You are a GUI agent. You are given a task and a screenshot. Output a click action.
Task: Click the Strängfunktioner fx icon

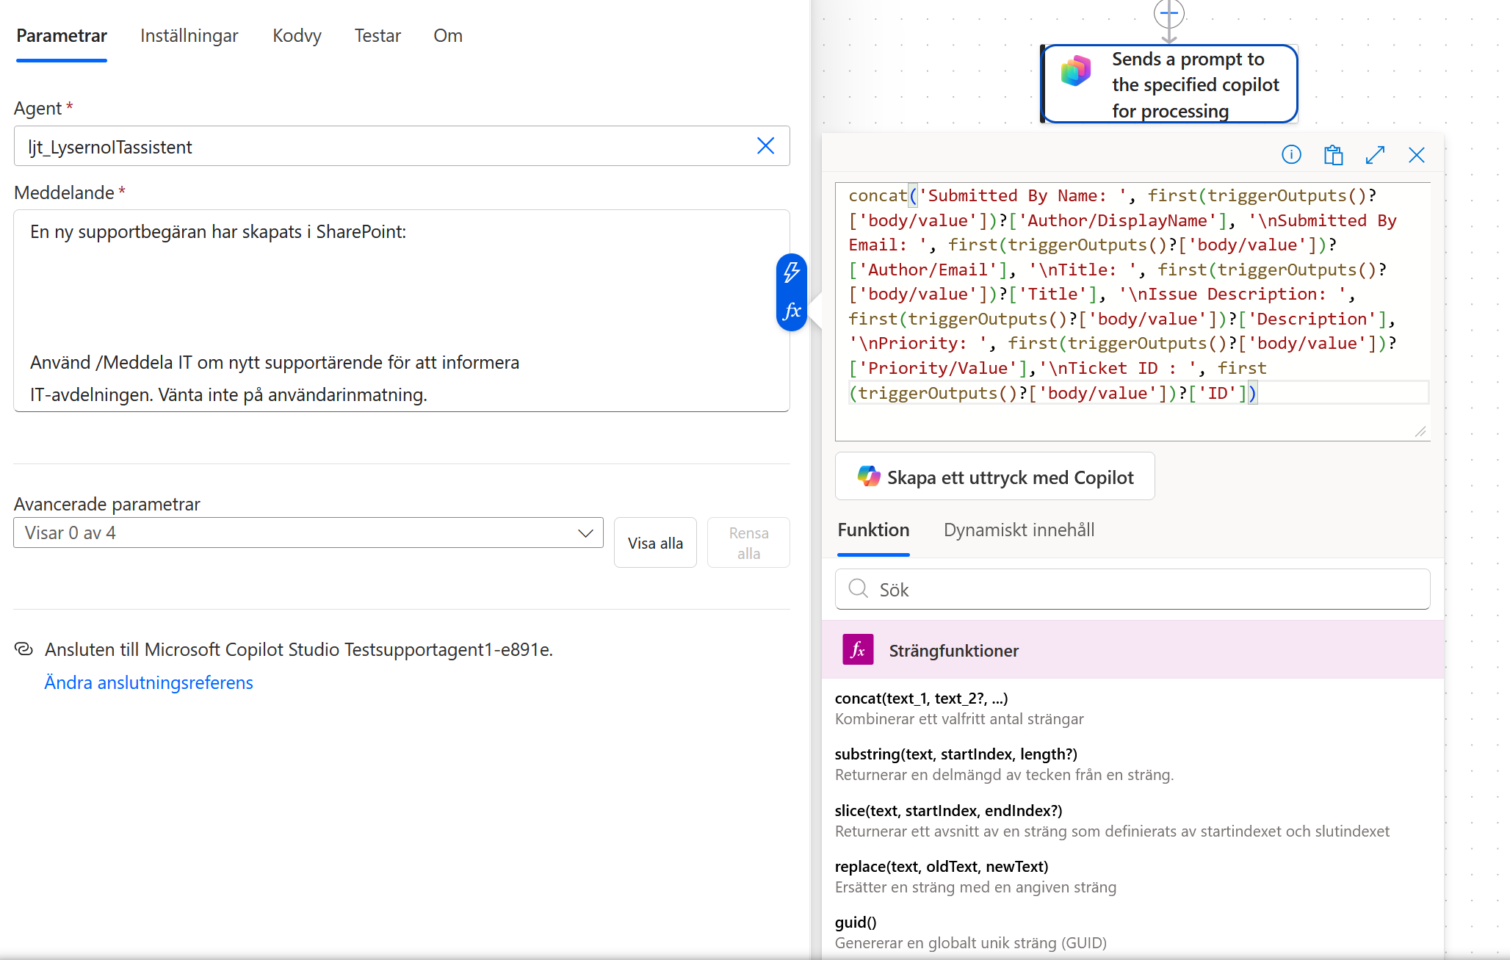point(858,649)
